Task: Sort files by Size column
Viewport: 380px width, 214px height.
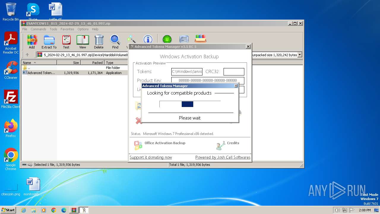Action: (69, 62)
